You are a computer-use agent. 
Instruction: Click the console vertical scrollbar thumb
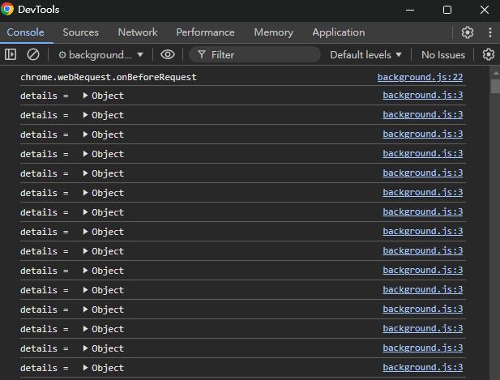495,86
